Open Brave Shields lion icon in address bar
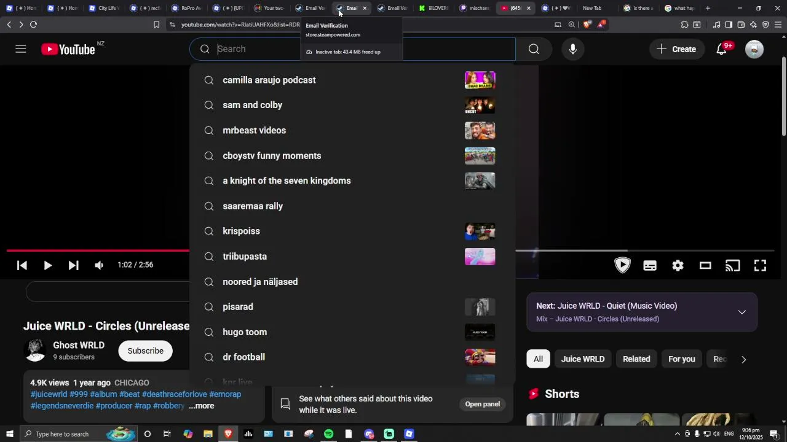 (x=587, y=25)
